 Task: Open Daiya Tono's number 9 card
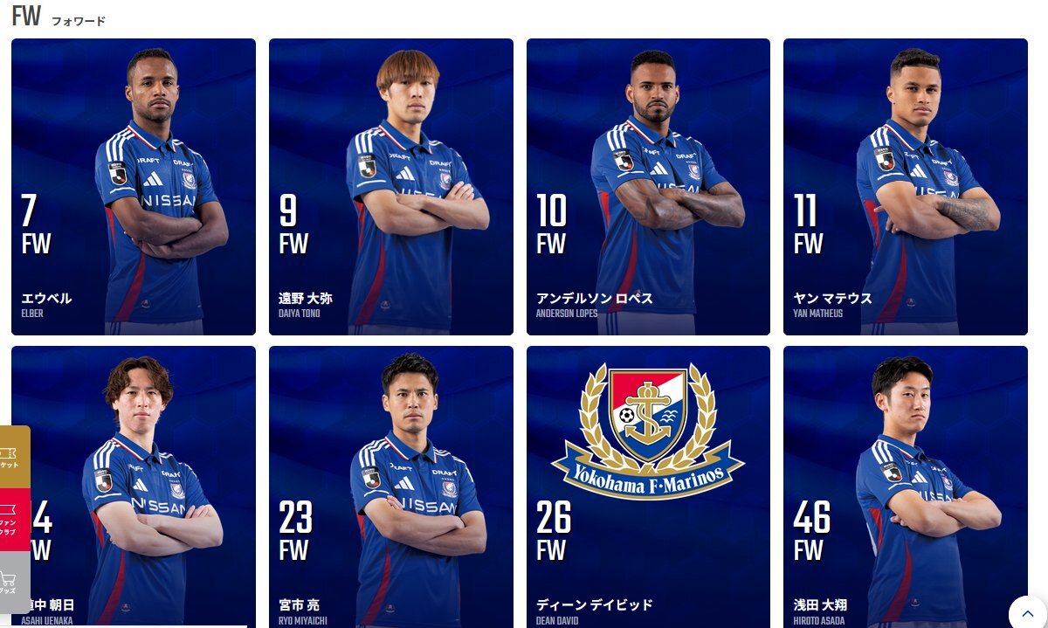(x=391, y=187)
